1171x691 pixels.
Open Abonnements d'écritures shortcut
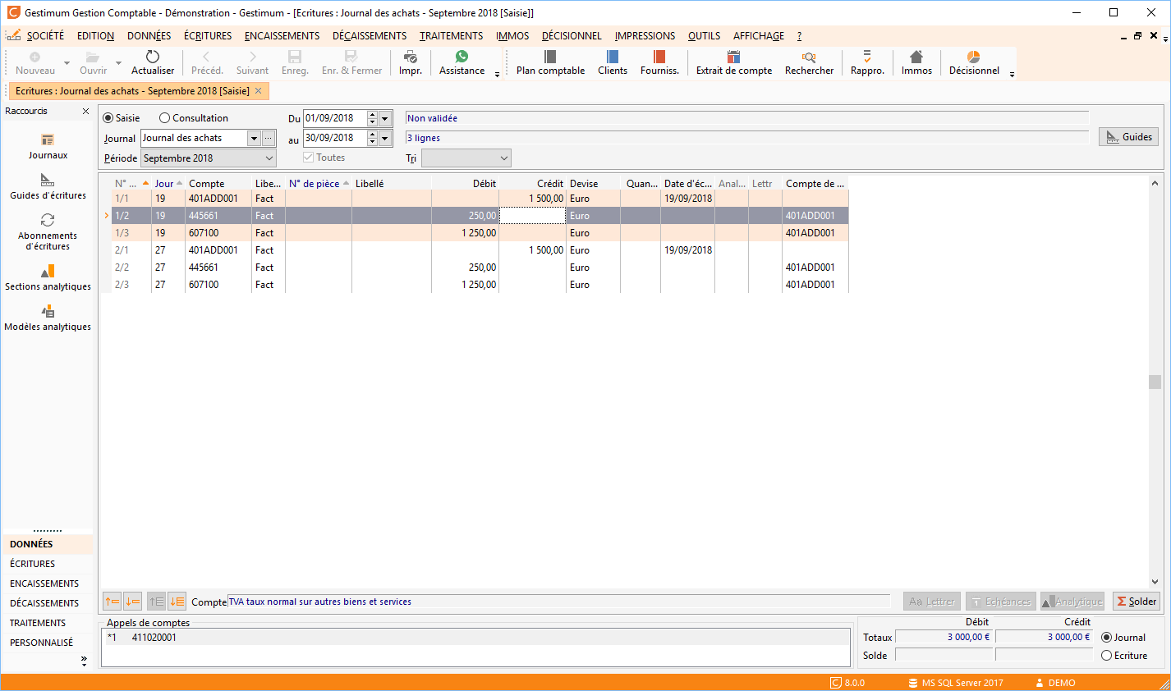click(48, 231)
